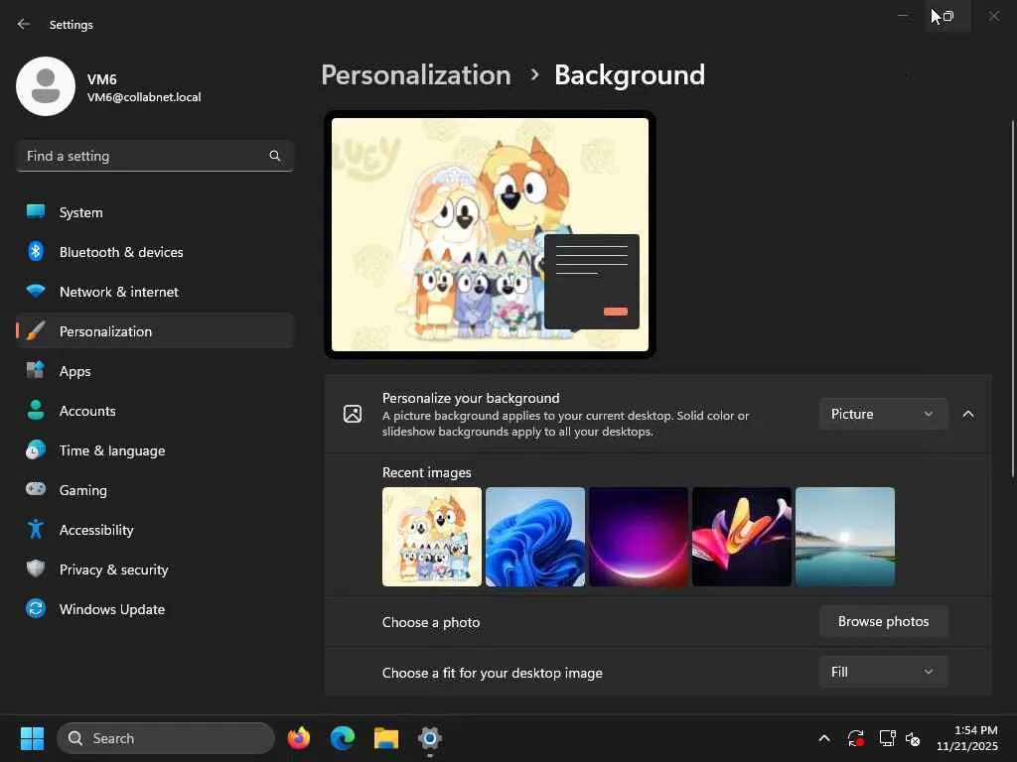Viewport: 1017px width, 762px height.
Task: Click the VM6@collabnet.local email text
Action: coord(144,97)
